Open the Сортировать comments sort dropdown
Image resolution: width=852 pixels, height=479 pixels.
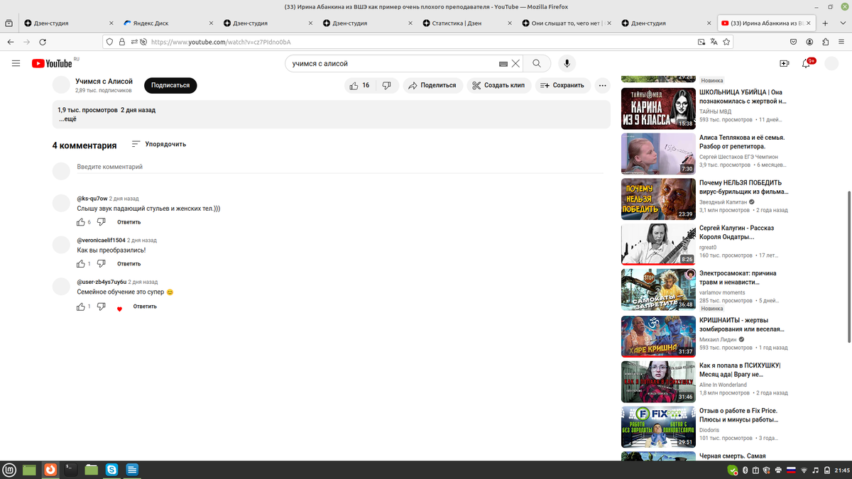(159, 144)
